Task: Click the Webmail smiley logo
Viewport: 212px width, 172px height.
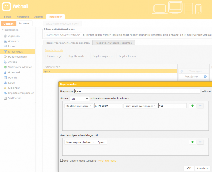Action: [6, 6]
